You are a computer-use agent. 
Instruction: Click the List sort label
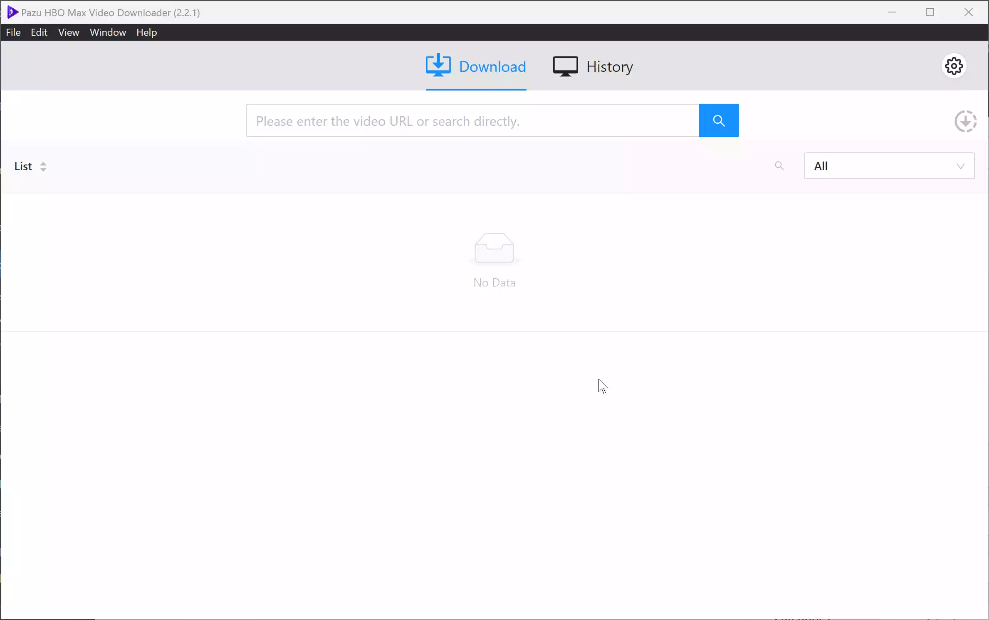coord(23,167)
